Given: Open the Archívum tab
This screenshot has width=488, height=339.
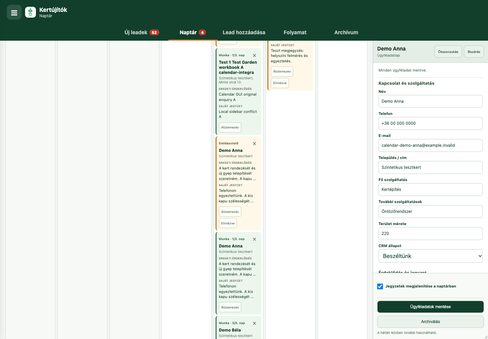Looking at the screenshot, I should pyautogui.click(x=346, y=33).
